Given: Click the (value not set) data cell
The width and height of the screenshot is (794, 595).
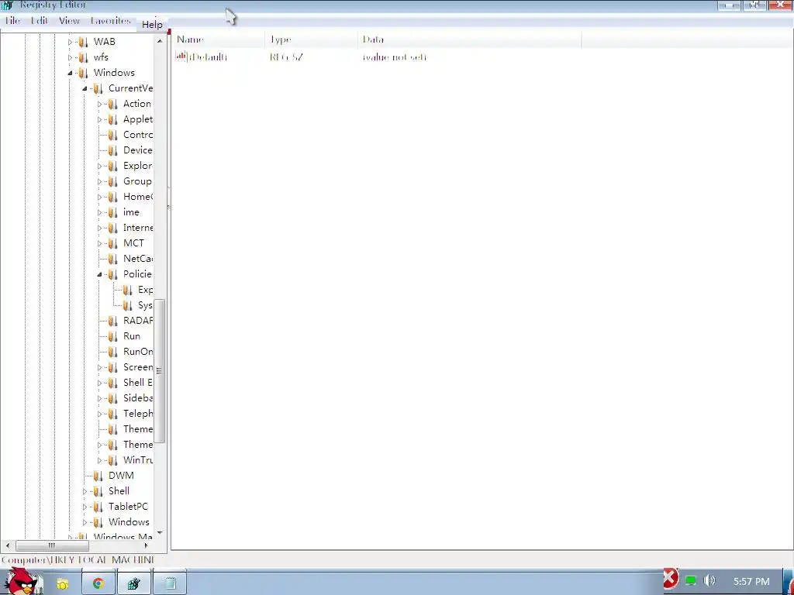Looking at the screenshot, I should coord(395,57).
